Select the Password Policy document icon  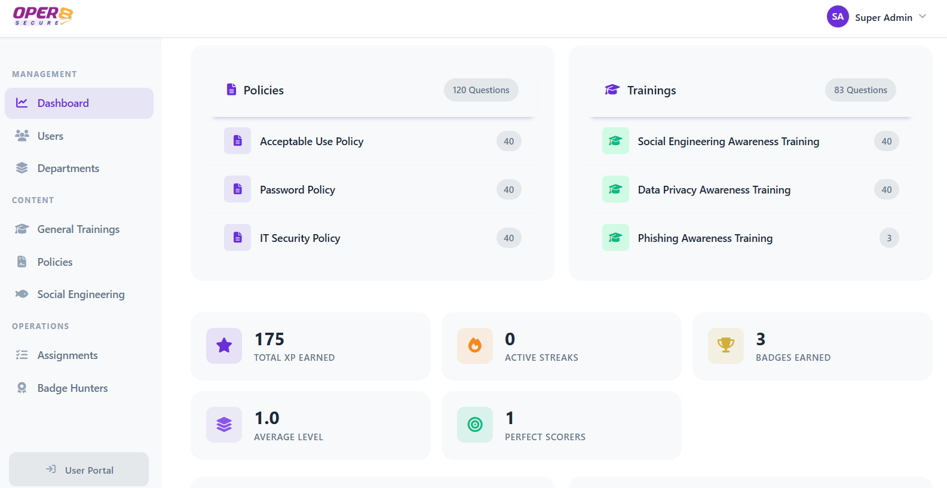[x=237, y=190]
